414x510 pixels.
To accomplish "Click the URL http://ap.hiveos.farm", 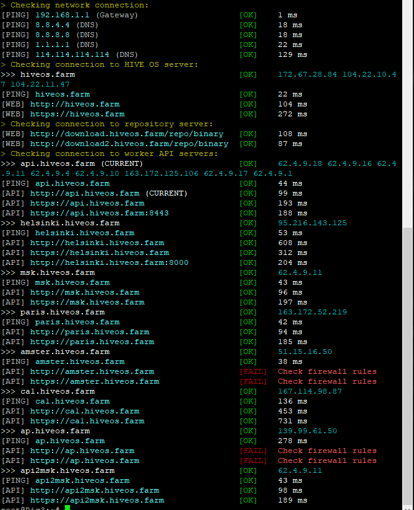I will tap(82, 451).
